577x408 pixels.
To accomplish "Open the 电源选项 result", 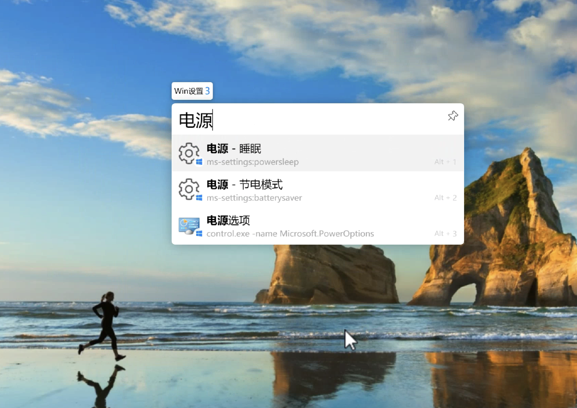I will [318, 225].
